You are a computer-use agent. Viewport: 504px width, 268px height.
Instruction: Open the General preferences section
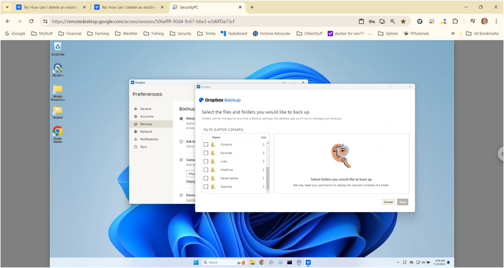(146, 109)
